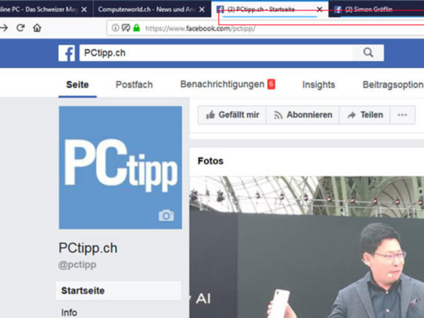
Task: Close the PCtipp.ch Startseite tab
Action: tap(320, 9)
